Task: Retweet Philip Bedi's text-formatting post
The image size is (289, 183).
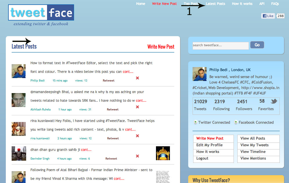Action: click(109, 80)
